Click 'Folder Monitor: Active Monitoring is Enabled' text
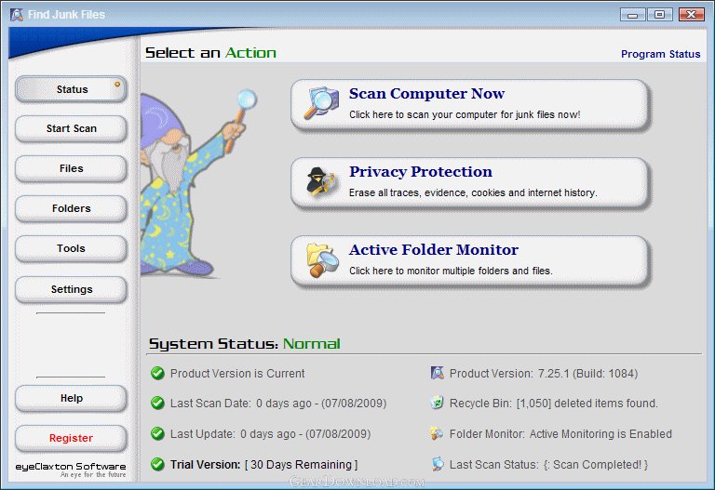Image resolution: width=715 pixels, height=490 pixels. pos(560,434)
